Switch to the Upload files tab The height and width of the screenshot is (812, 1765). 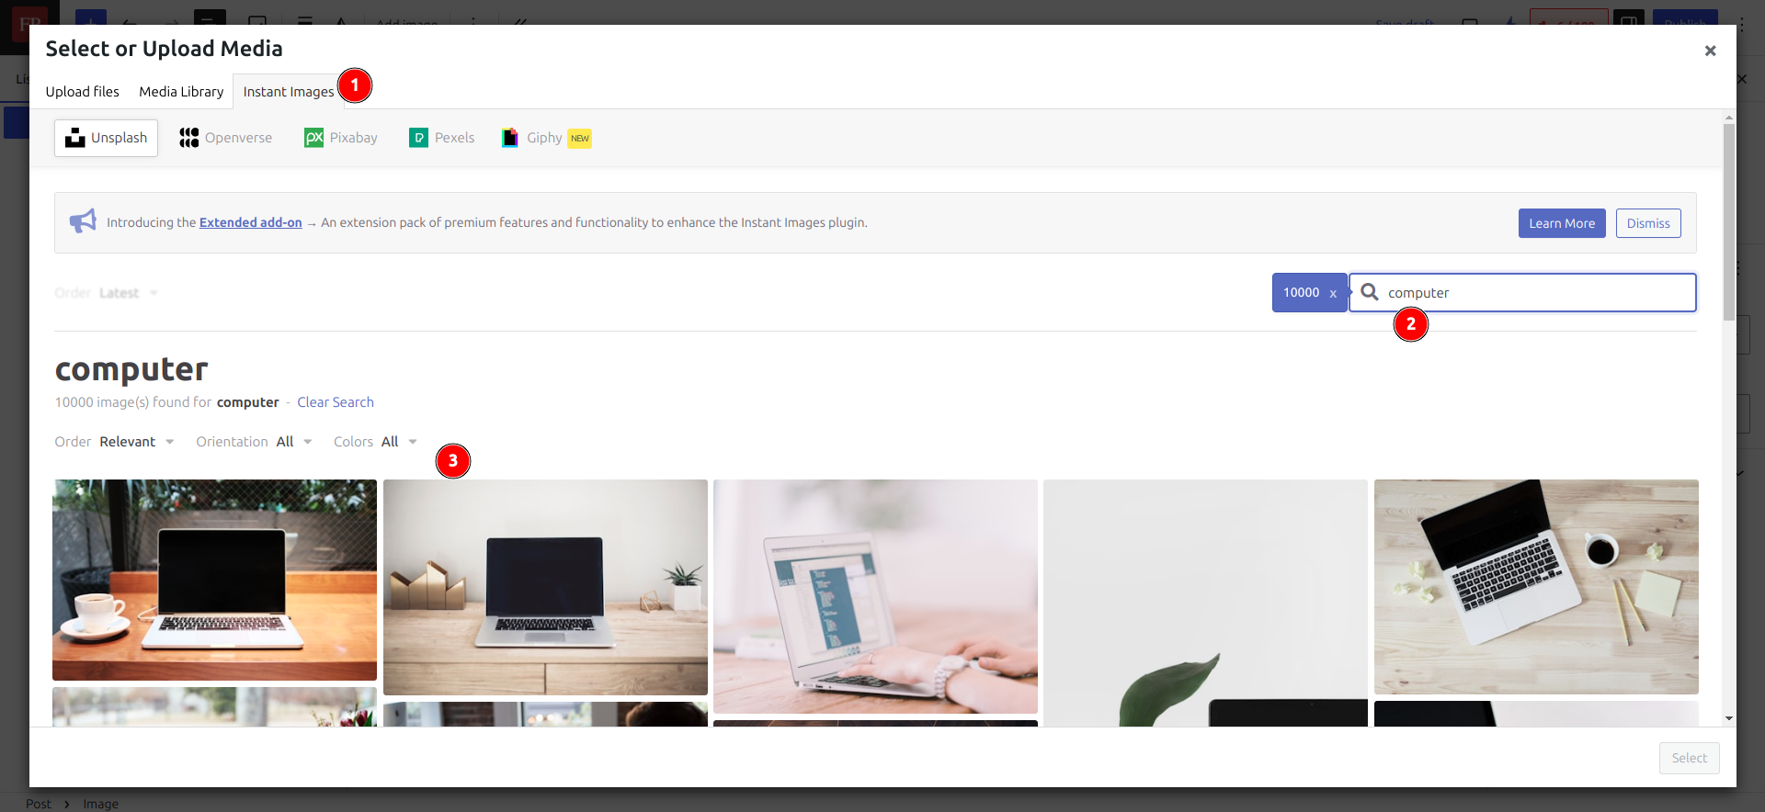coord(83,92)
